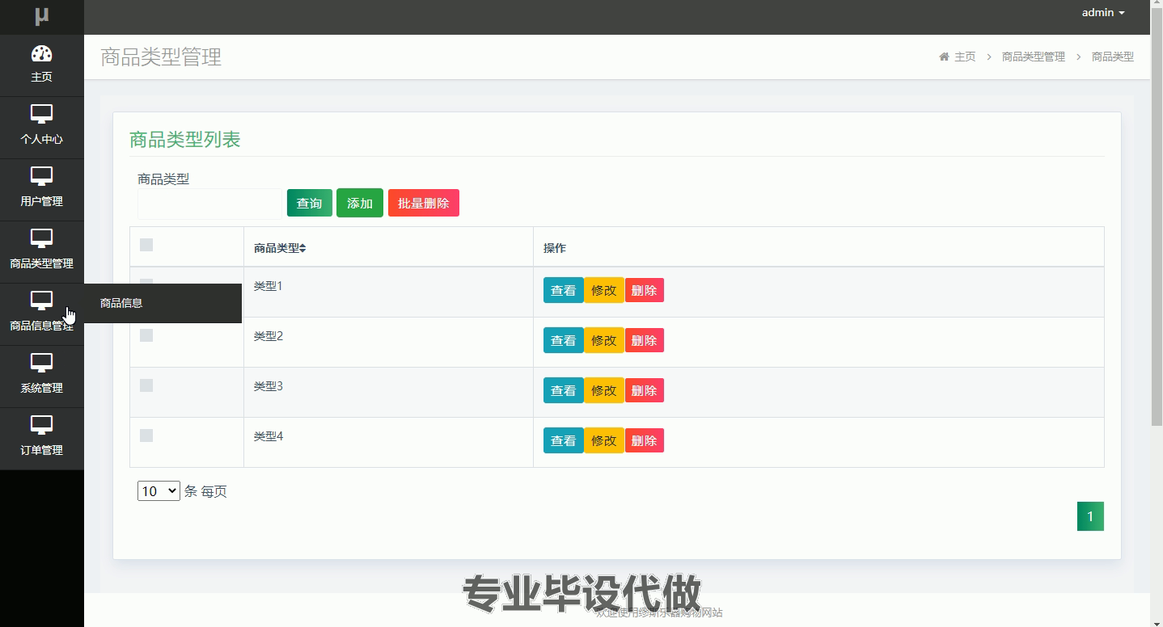Open 商品信息管理 monitor icon in sidebar
This screenshot has width=1163, height=627.
(41, 301)
